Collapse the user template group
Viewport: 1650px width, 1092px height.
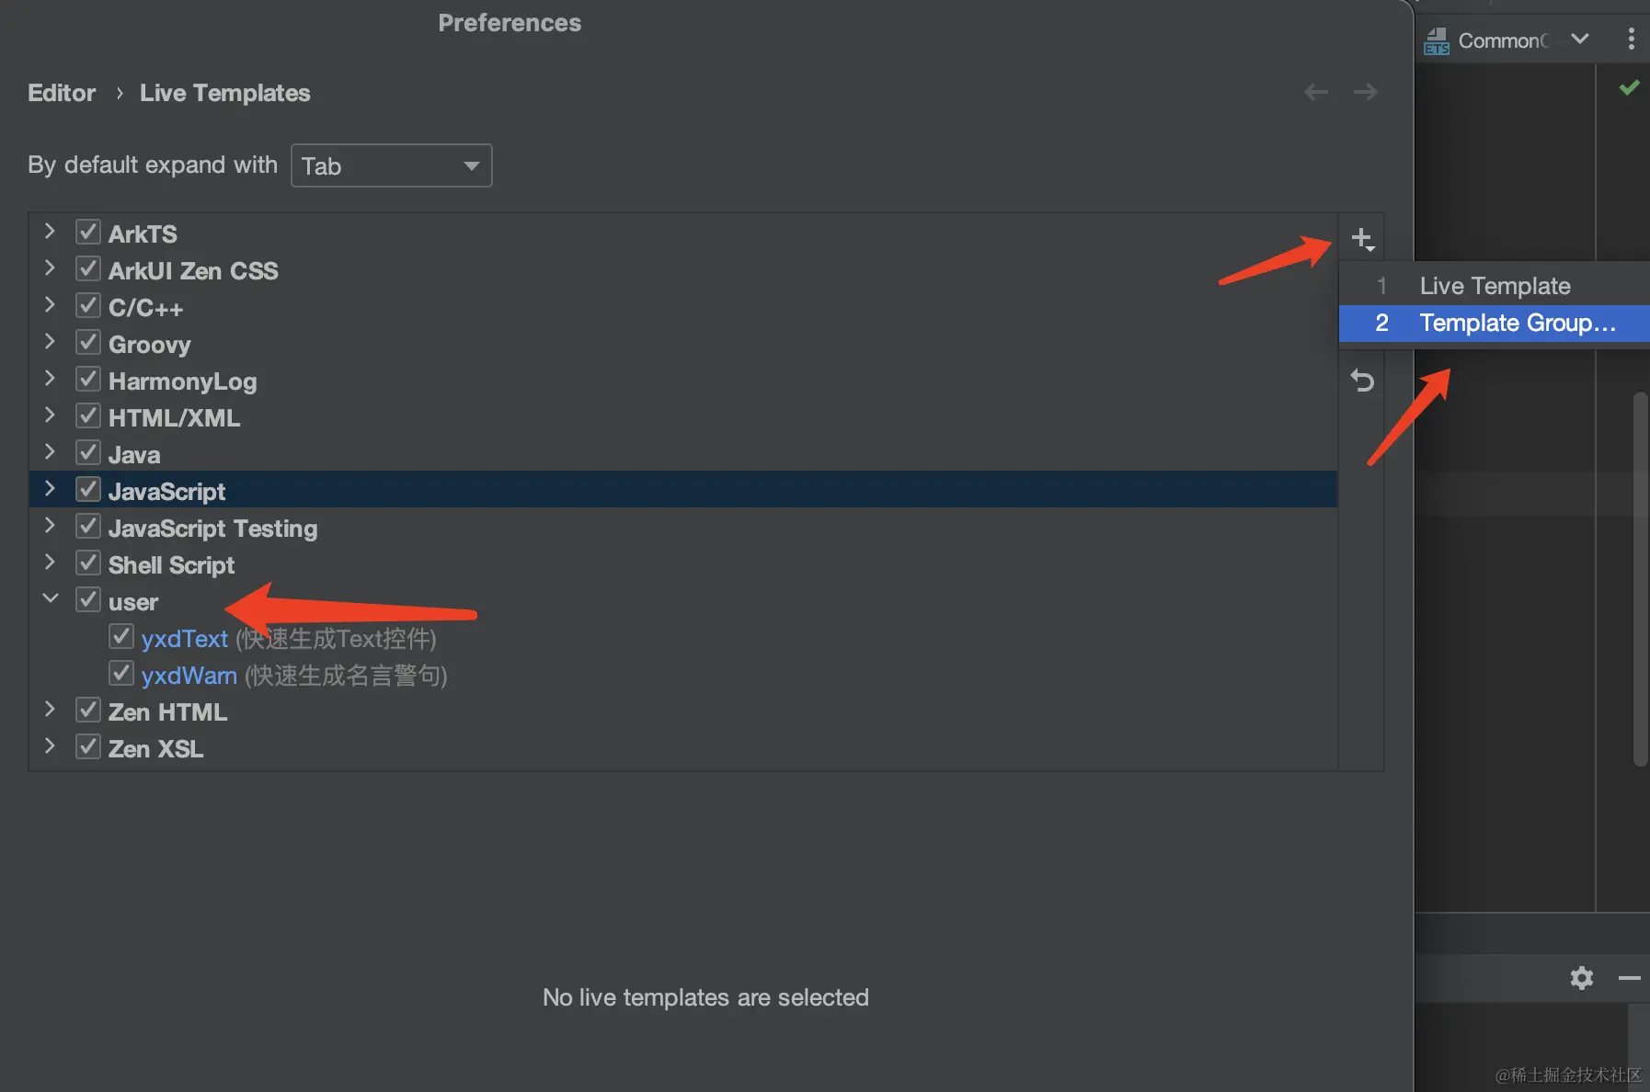51,599
